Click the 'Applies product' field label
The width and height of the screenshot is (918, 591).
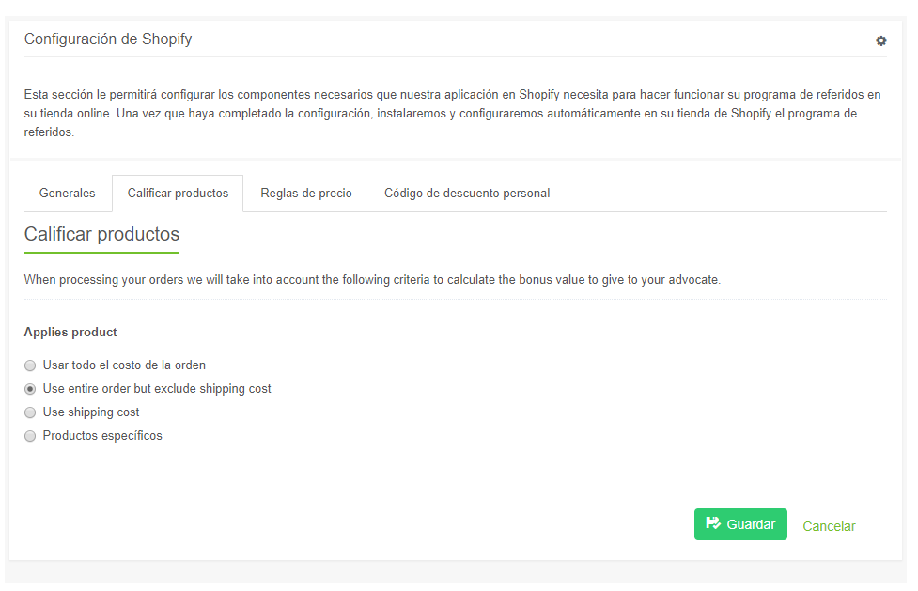point(70,332)
